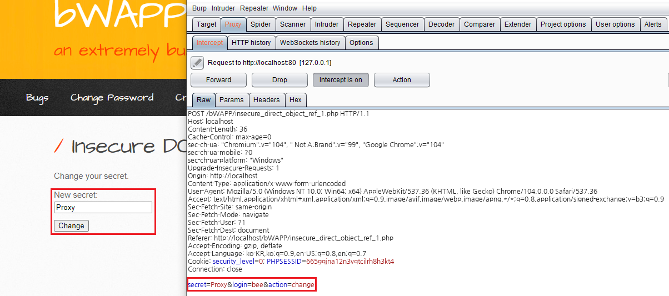Click the sec-ch-ua-platform header line
The height and width of the screenshot is (296, 669).
click(236, 160)
